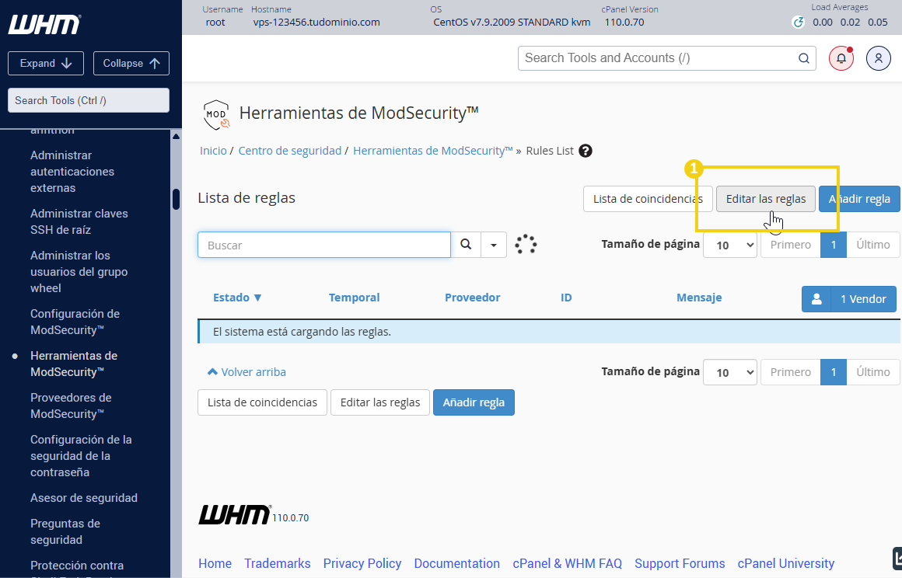Open Administrar los usuarios del grupo wheel
This screenshot has height=578, width=902.
click(x=79, y=272)
